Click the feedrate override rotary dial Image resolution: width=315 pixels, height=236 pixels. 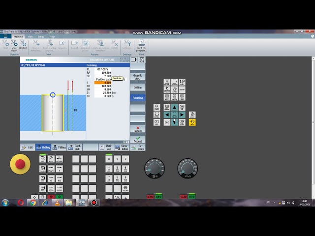coord(188,169)
